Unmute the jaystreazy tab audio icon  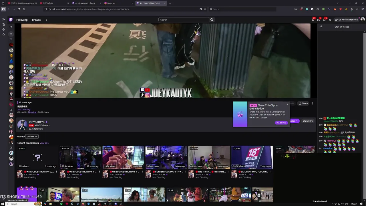click(x=76, y=3)
